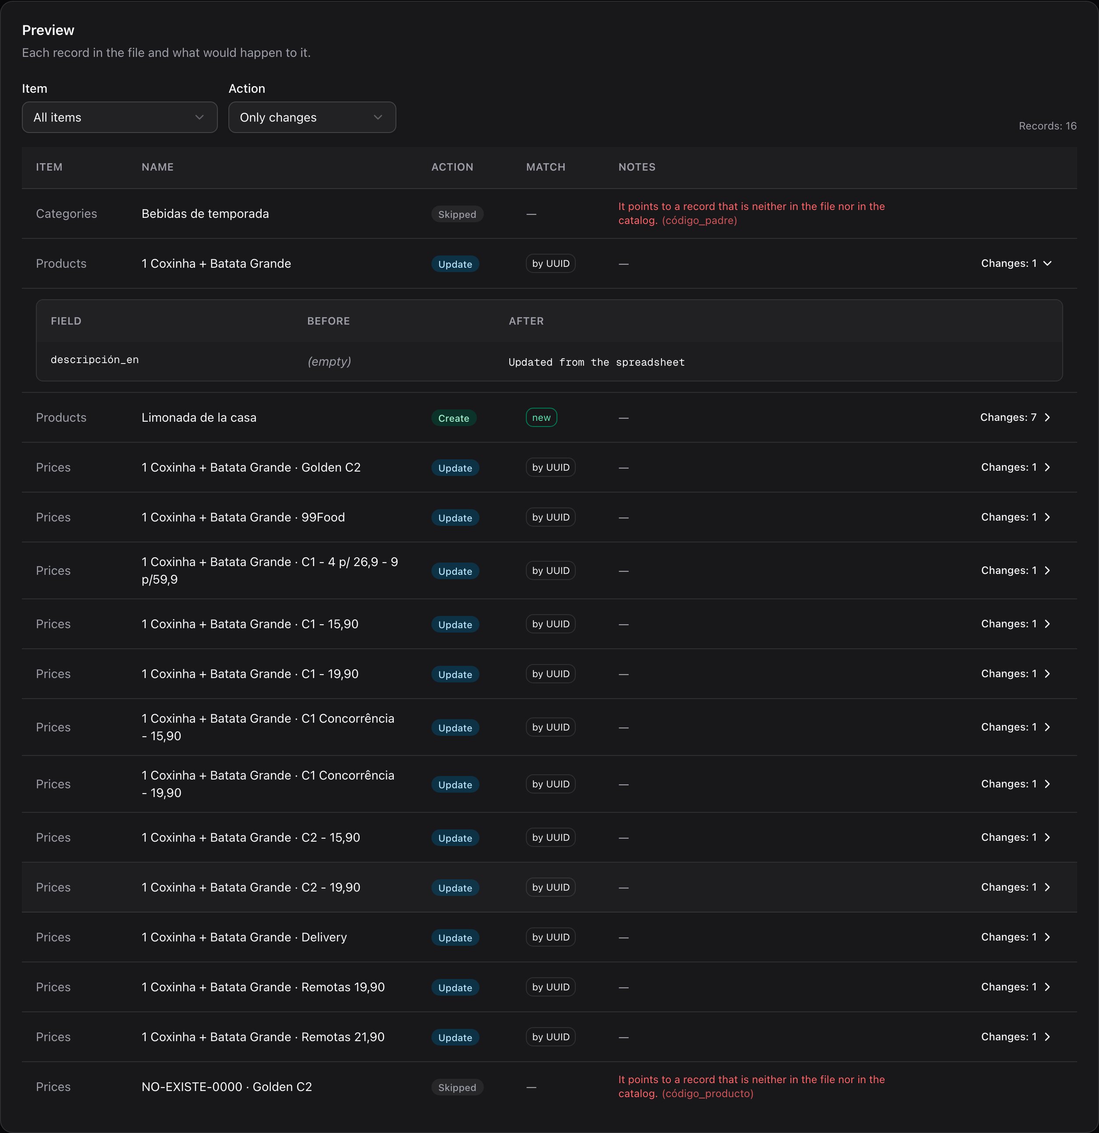Click the ITEM column header
Viewport: 1099px width, 1133px height.
(49, 167)
